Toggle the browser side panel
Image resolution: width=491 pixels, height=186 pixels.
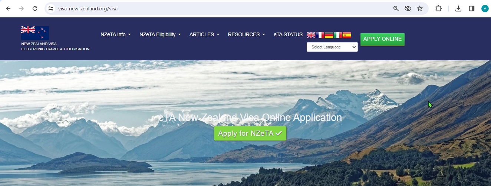click(x=472, y=9)
